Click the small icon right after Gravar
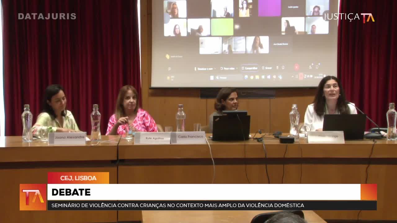This screenshot has height=223, width=397. tap(277, 68)
